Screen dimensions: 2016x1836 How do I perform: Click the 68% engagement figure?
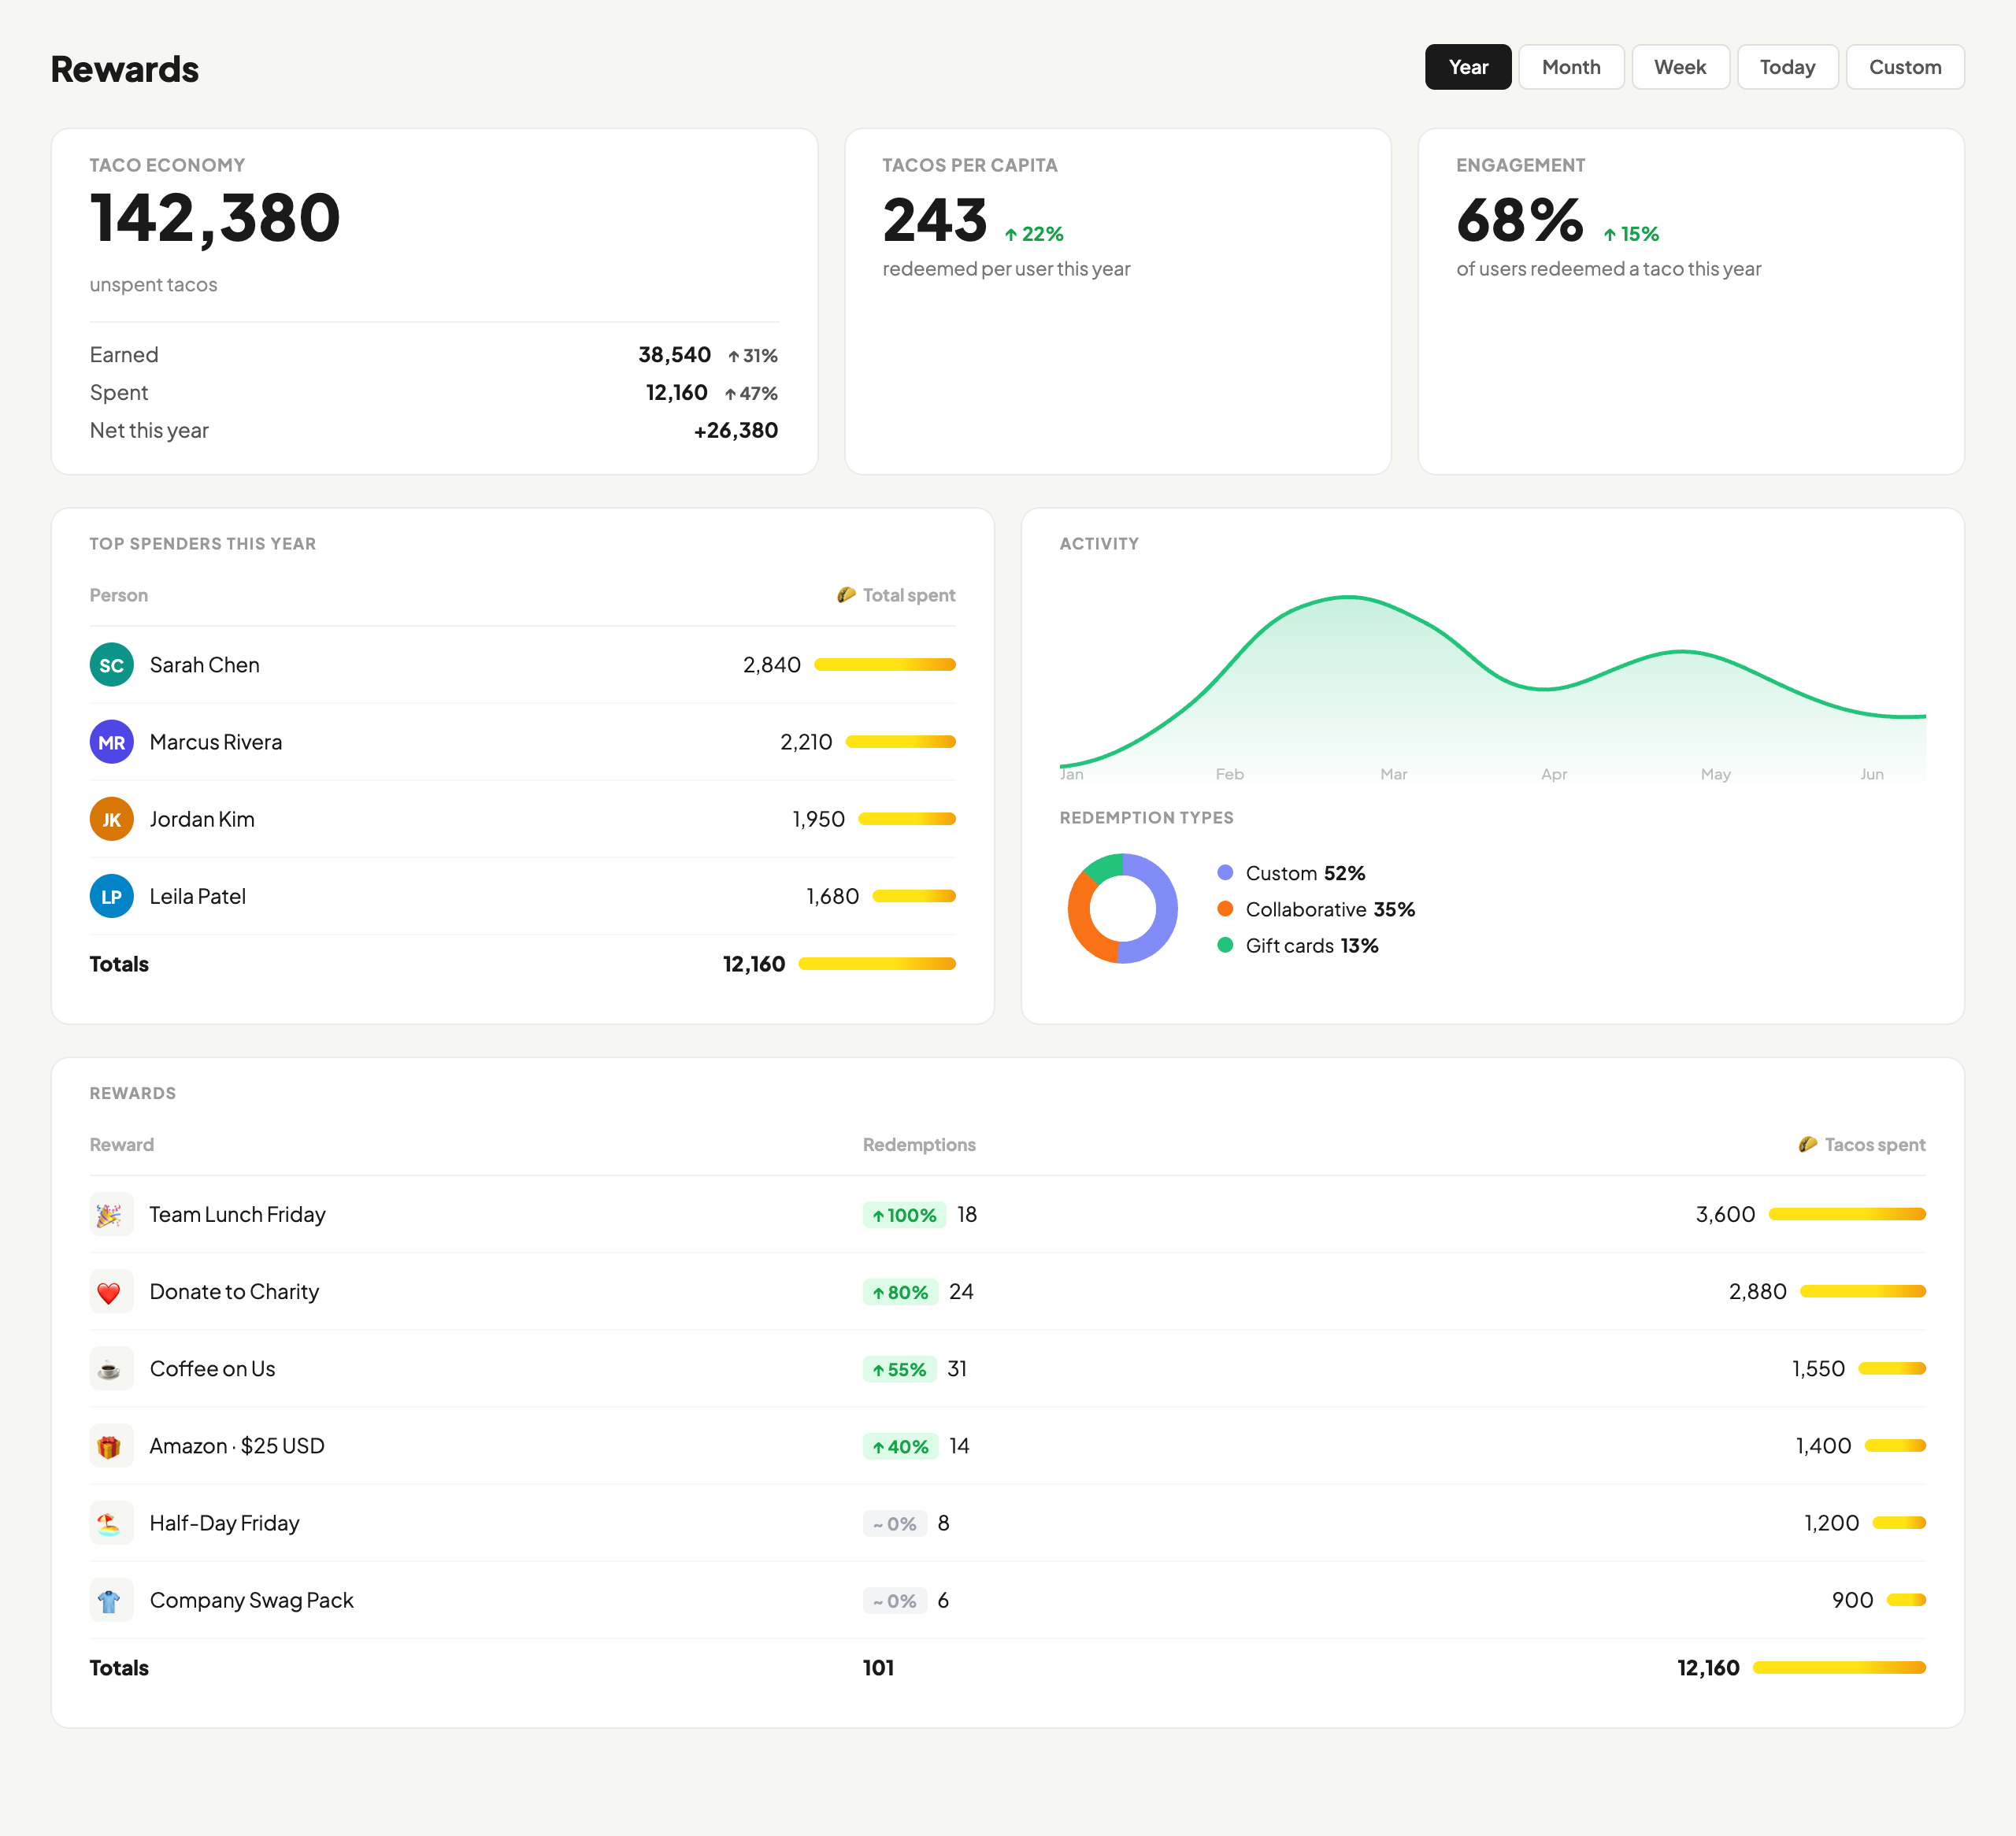click(1519, 220)
